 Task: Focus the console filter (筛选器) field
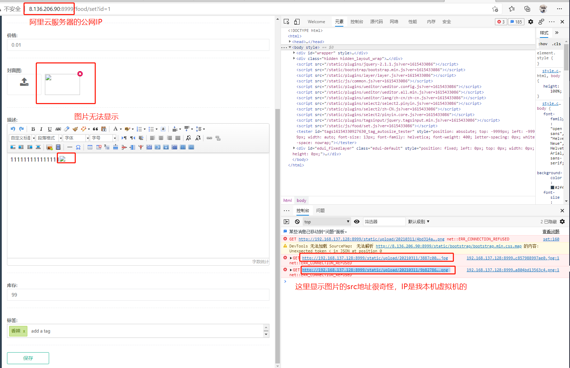[x=384, y=222]
